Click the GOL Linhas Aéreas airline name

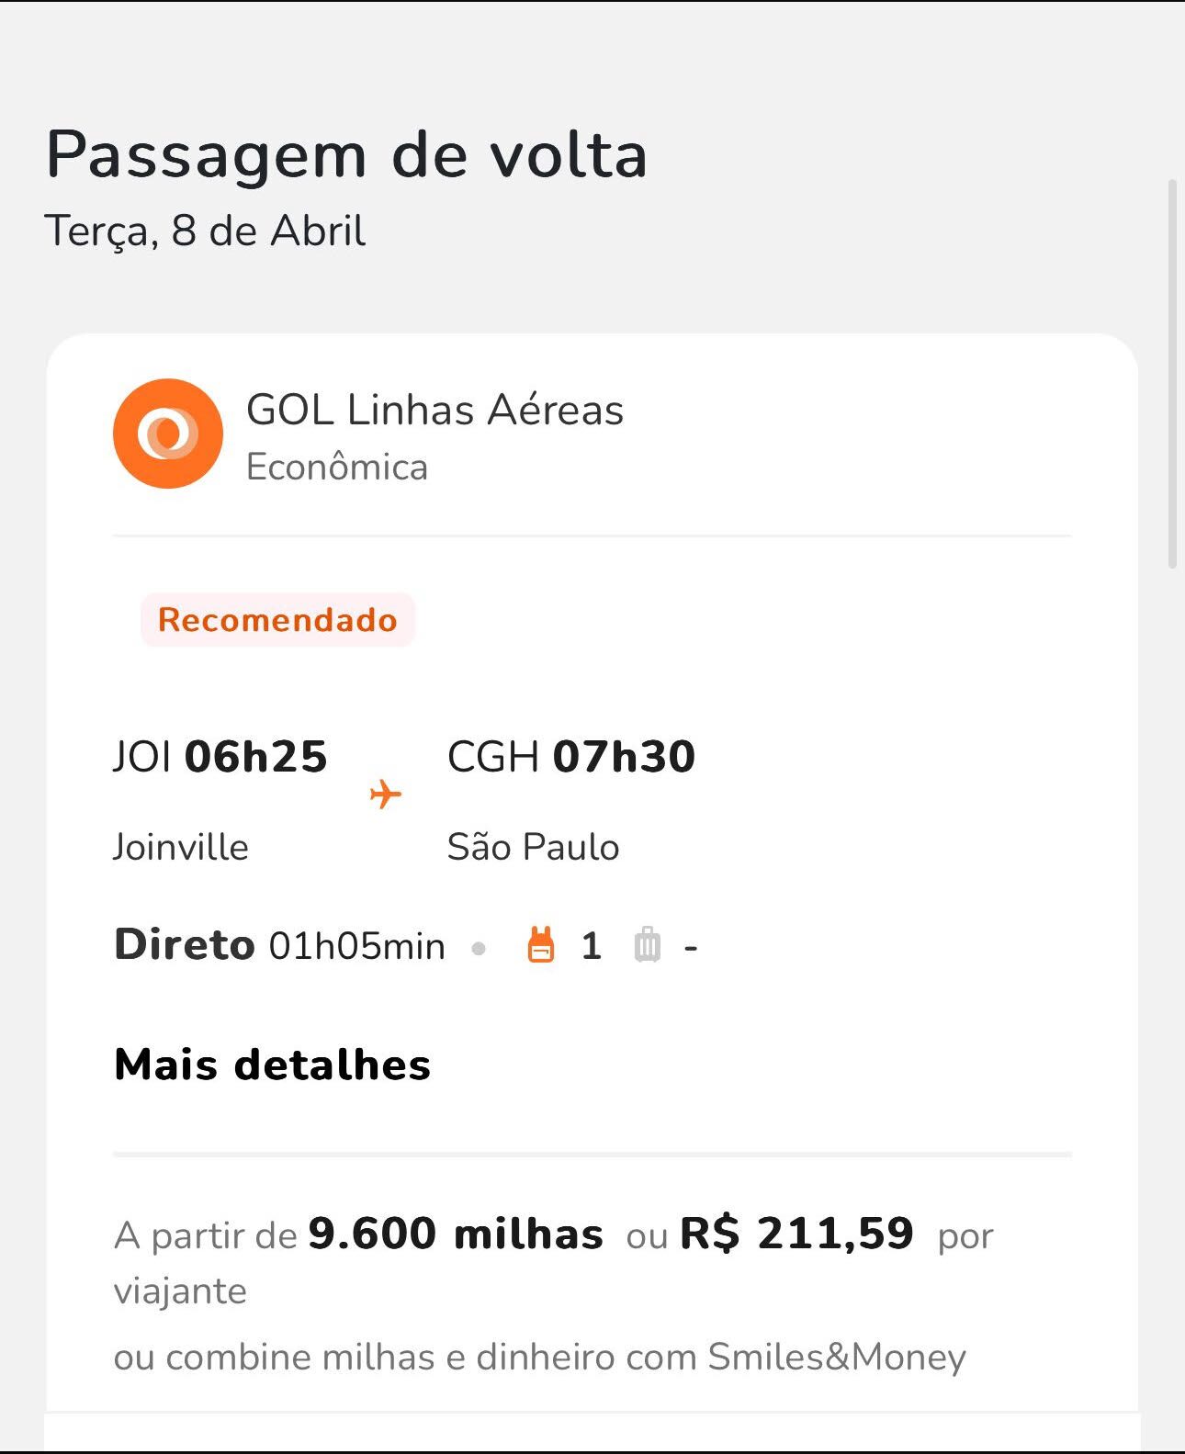click(434, 410)
